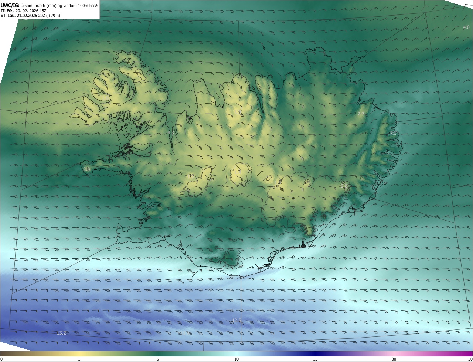Viewport: 473px width, 362px height.
Task: Click the colour scale tick label '30'
Action: pyautogui.click(x=394, y=359)
